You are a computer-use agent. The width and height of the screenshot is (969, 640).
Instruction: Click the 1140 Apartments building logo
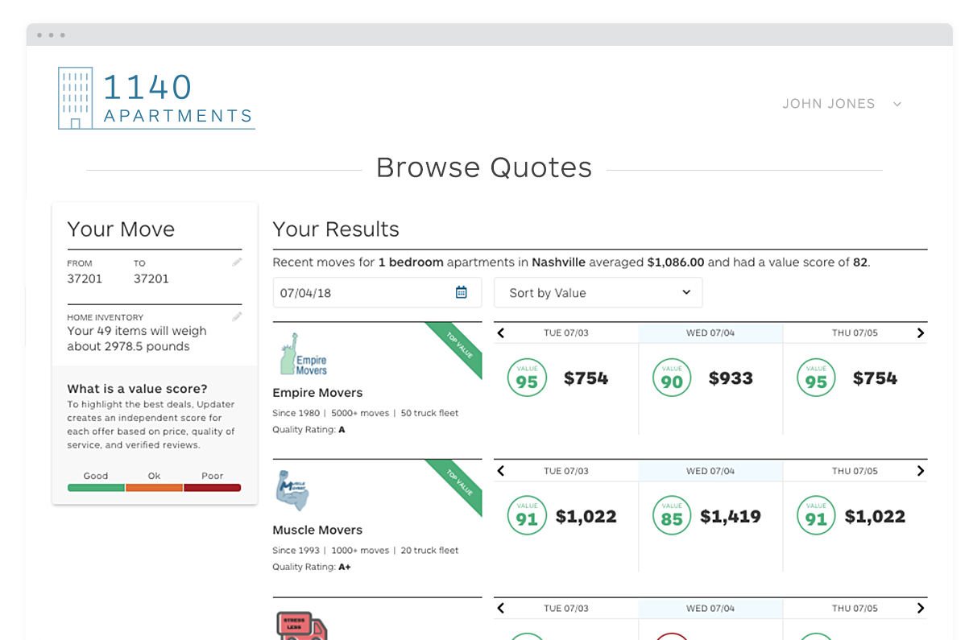tap(156, 98)
